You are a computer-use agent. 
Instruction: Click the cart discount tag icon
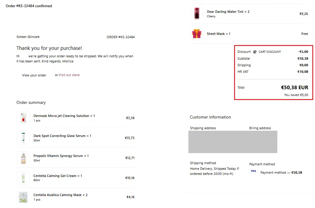coord(255,52)
